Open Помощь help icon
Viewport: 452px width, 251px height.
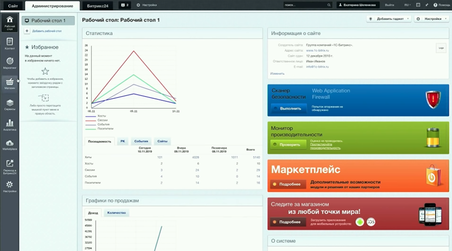tap(435, 5)
